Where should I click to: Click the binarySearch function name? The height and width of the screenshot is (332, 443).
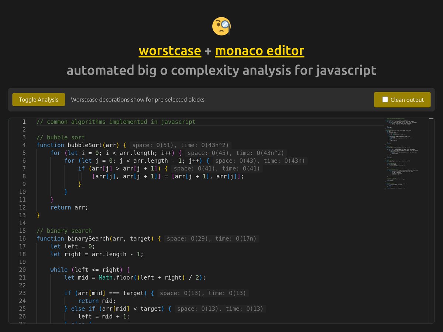(88, 239)
